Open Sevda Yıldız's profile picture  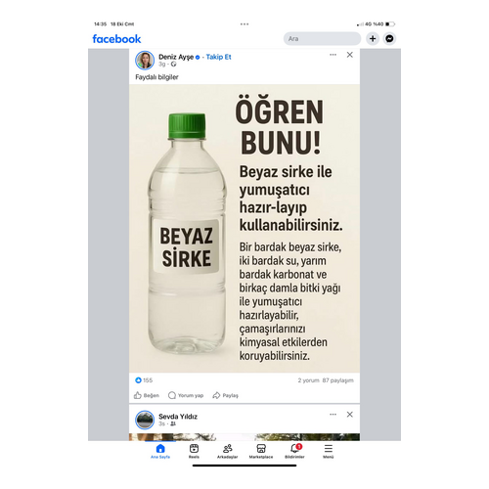[145, 420]
